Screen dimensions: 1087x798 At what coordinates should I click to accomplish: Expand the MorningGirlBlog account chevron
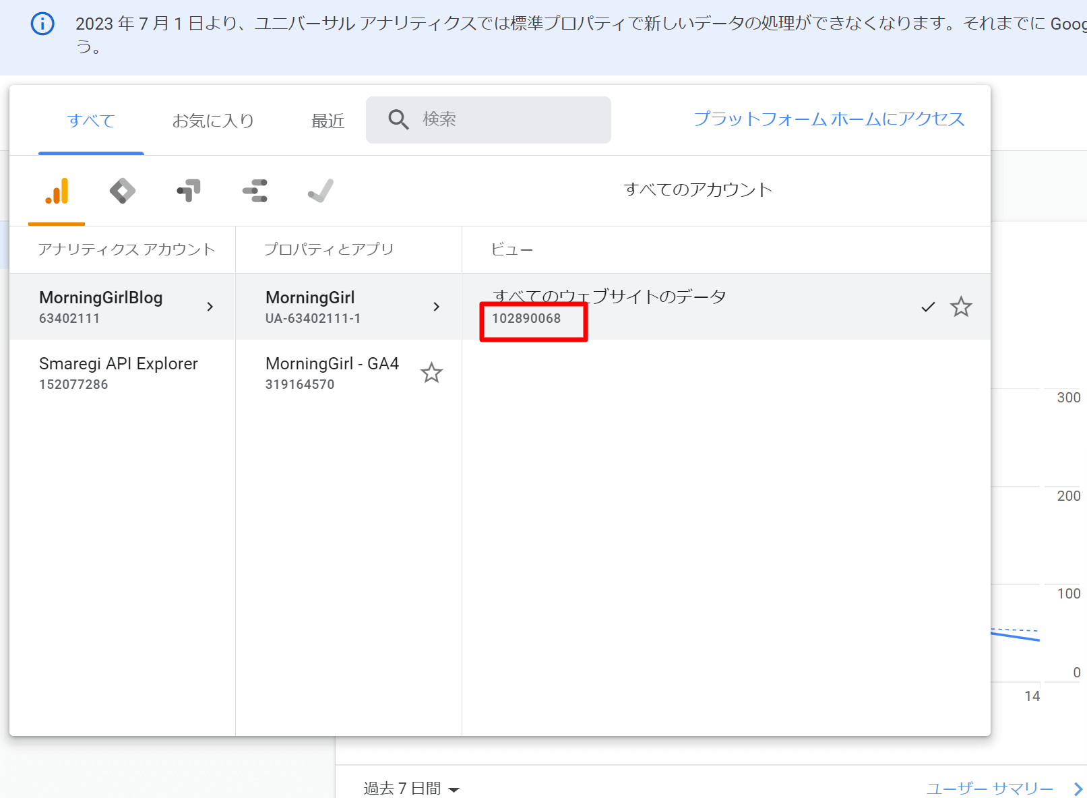pos(210,307)
